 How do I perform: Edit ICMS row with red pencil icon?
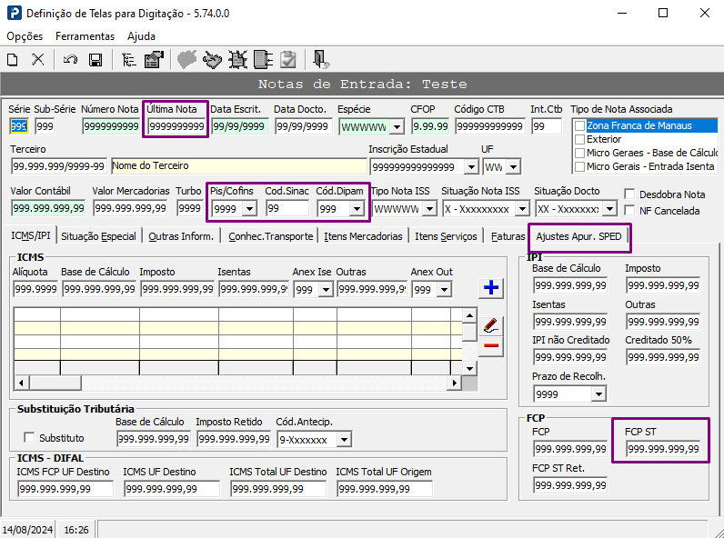tap(491, 325)
